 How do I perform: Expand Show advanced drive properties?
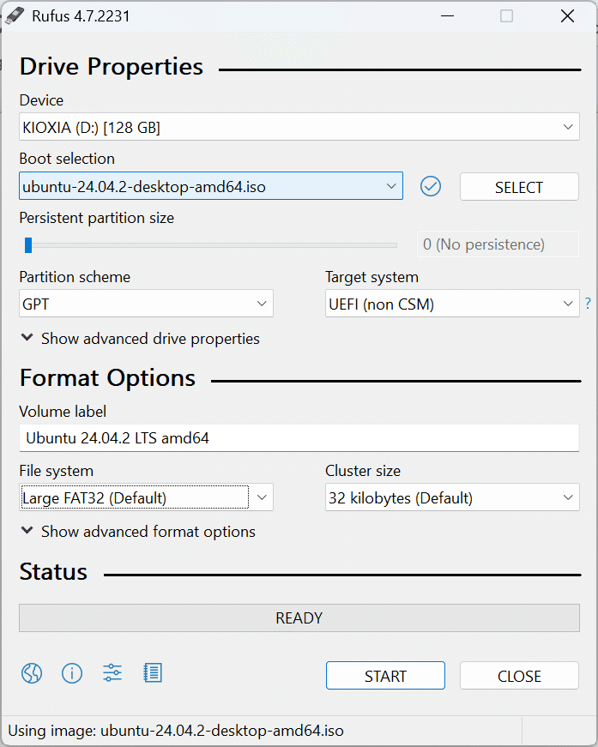click(x=140, y=339)
